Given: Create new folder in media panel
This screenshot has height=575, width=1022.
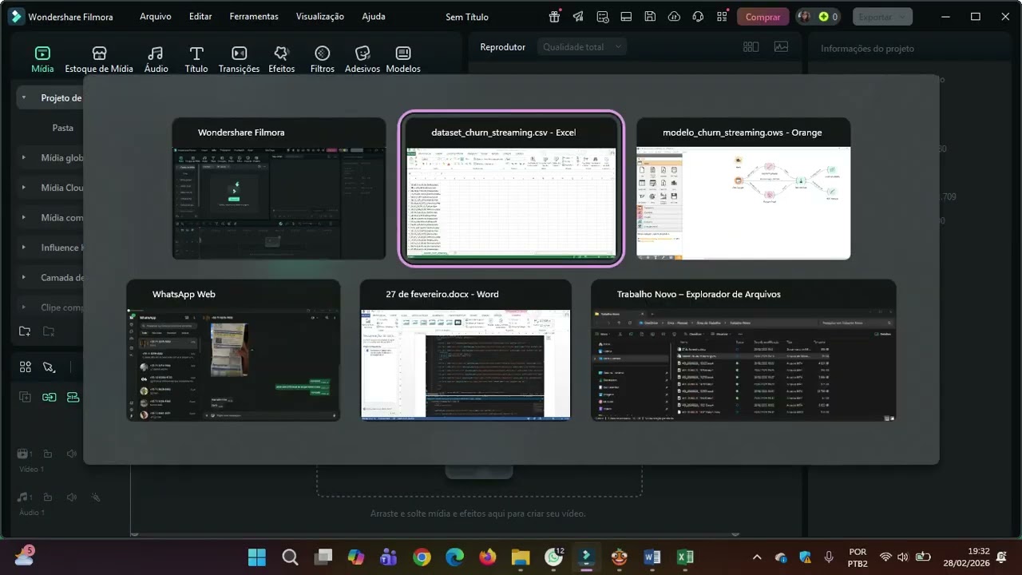Looking at the screenshot, I should [x=25, y=331].
